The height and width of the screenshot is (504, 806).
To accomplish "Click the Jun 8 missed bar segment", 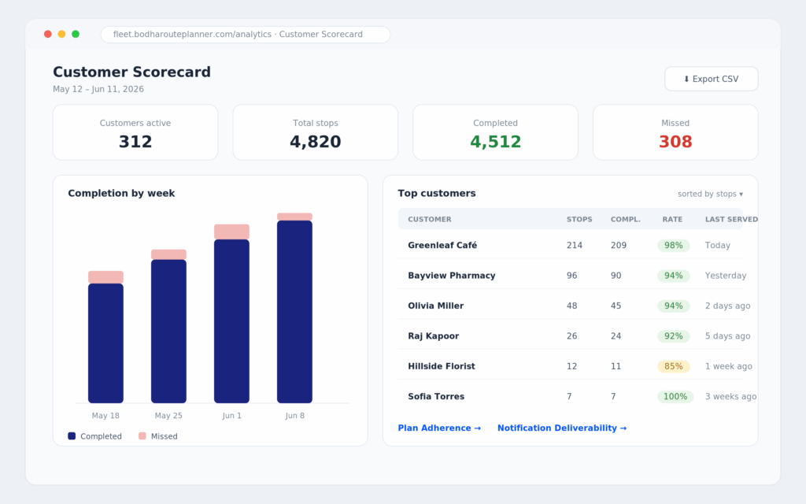I will pyautogui.click(x=294, y=217).
